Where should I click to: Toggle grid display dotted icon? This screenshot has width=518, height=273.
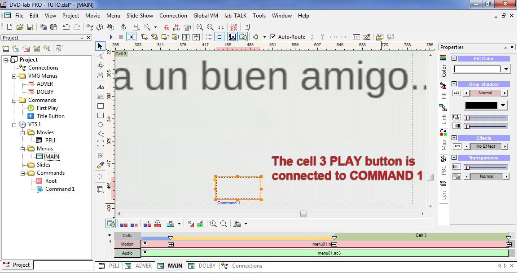(210, 37)
